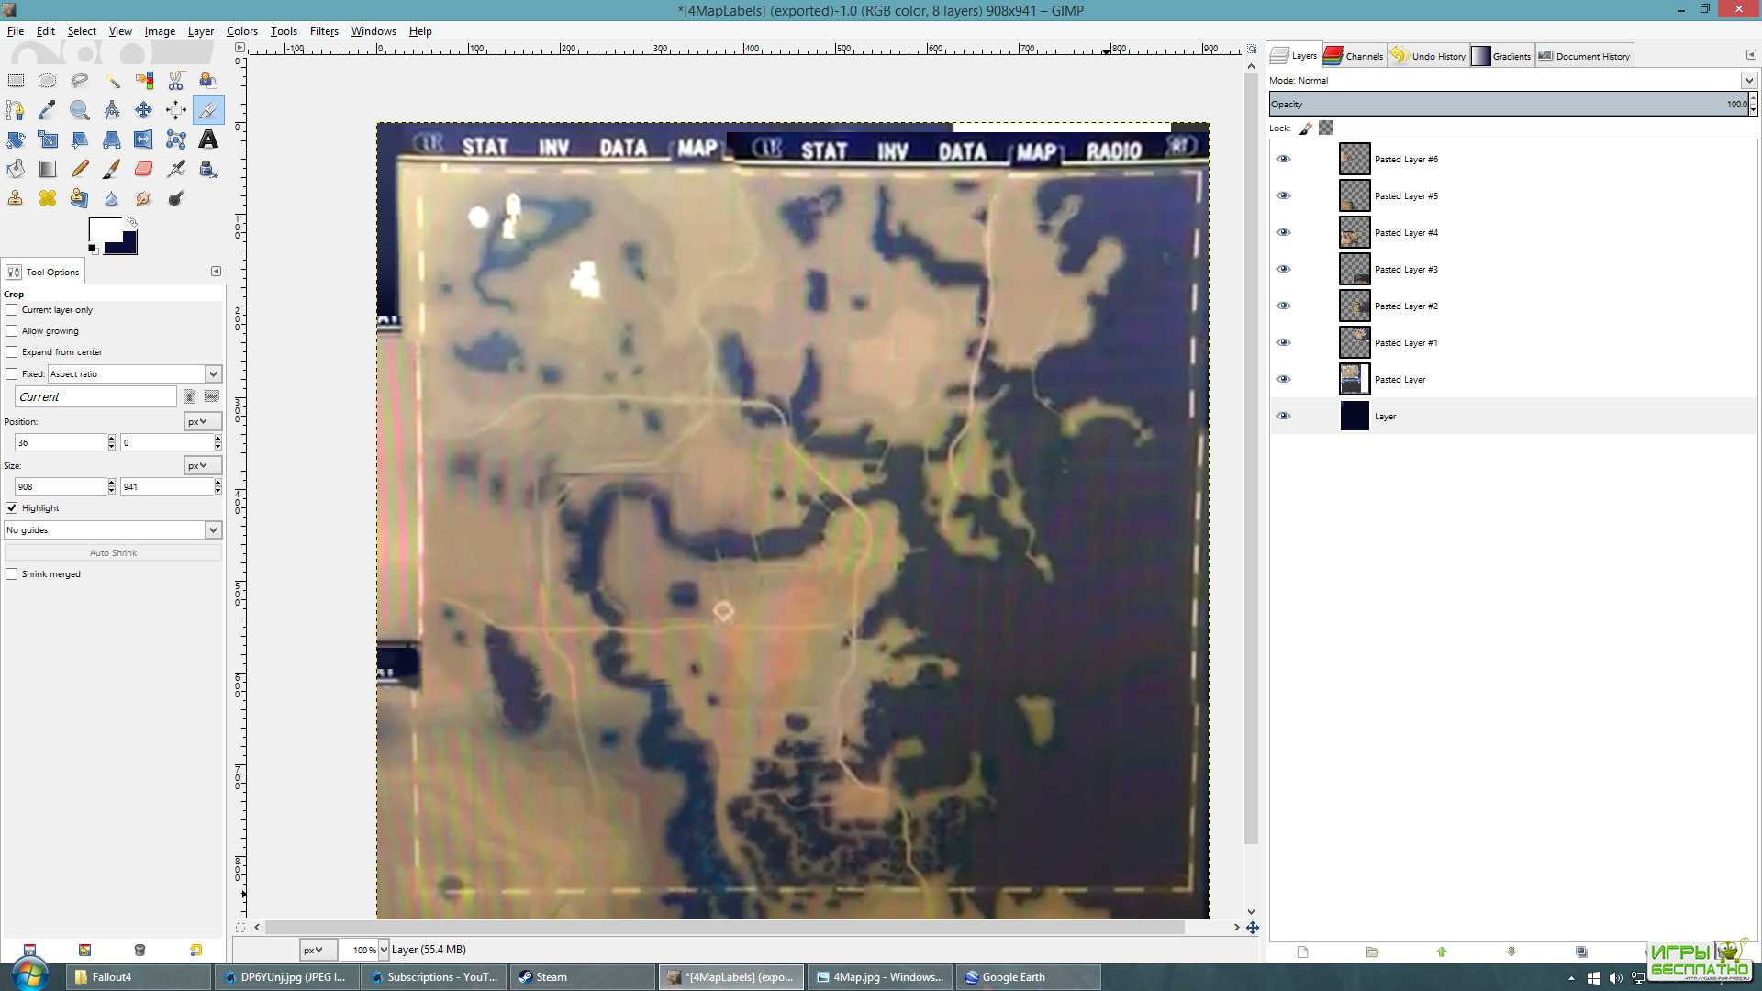
Task: Select the Heal tool
Action: [x=48, y=198]
